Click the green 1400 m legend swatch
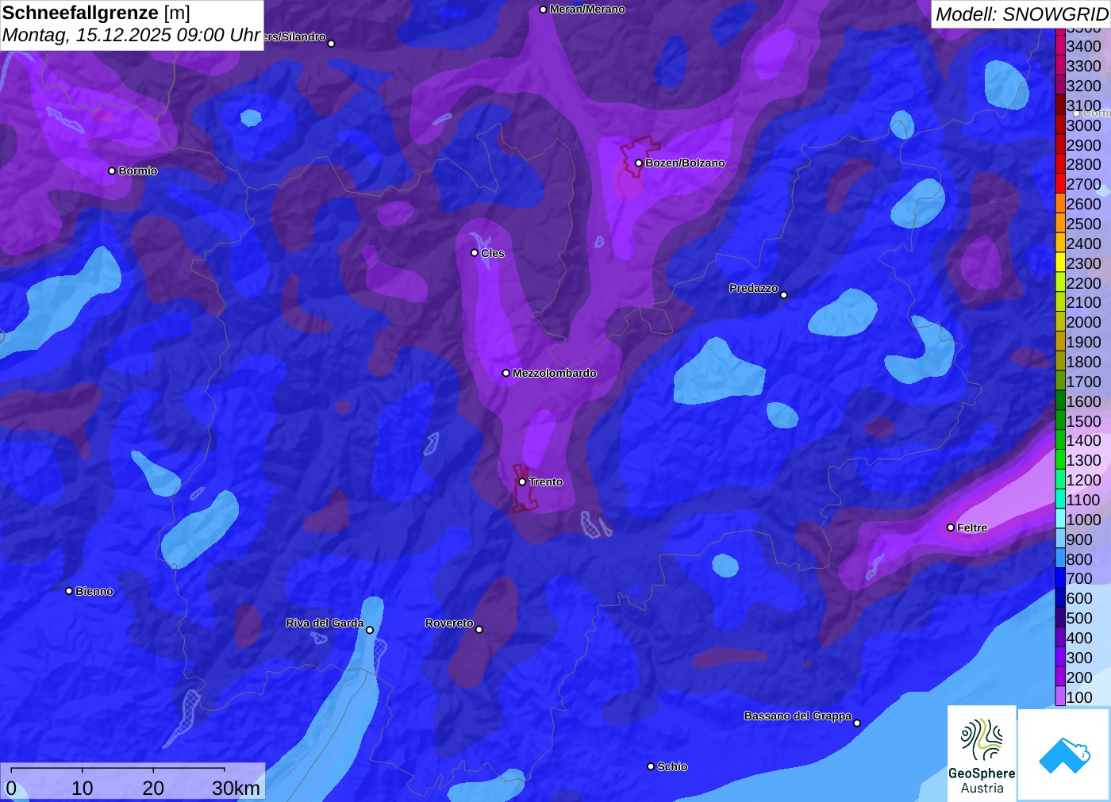The width and height of the screenshot is (1111, 802). coord(1060,440)
